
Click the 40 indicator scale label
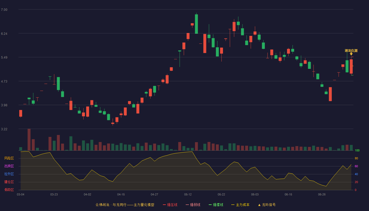pos(356,174)
